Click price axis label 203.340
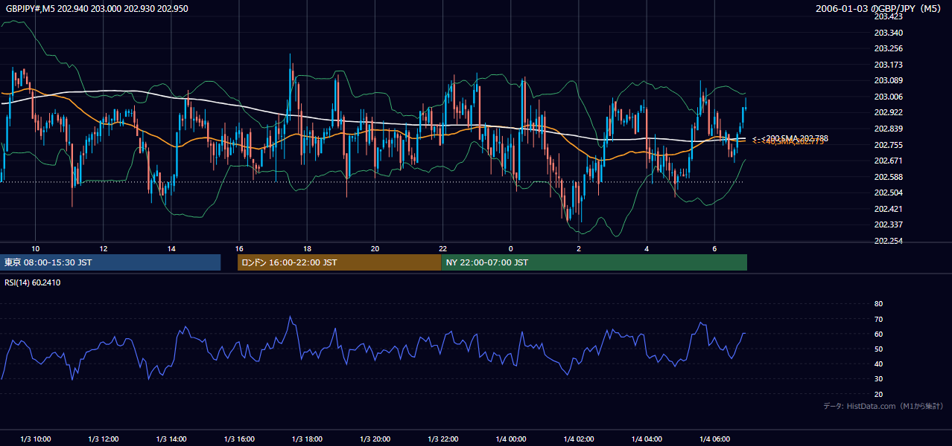Image resolution: width=952 pixels, height=446 pixels. pyautogui.click(x=889, y=33)
